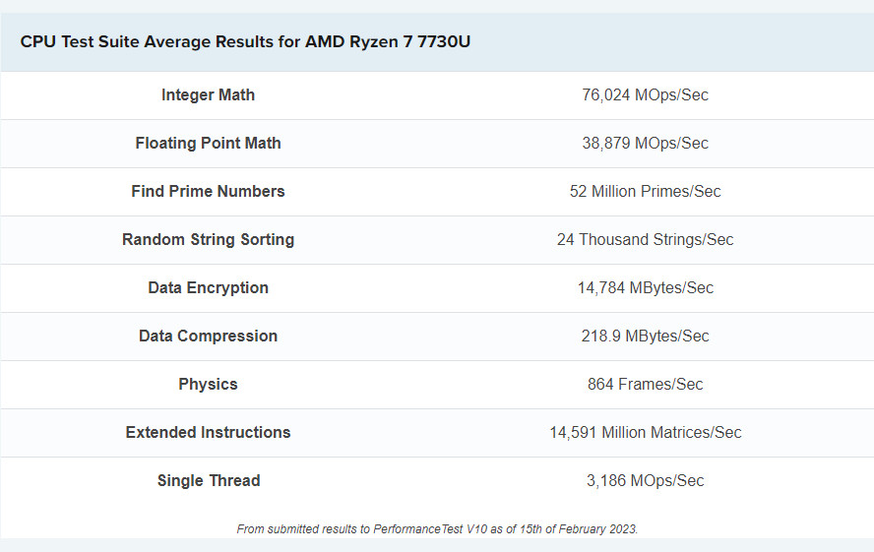Select the 38,879 MOps/Sec value

(645, 144)
